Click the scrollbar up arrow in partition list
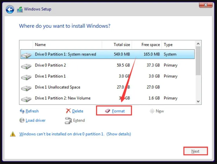This screenshot has width=217, height=164. click(198, 44)
